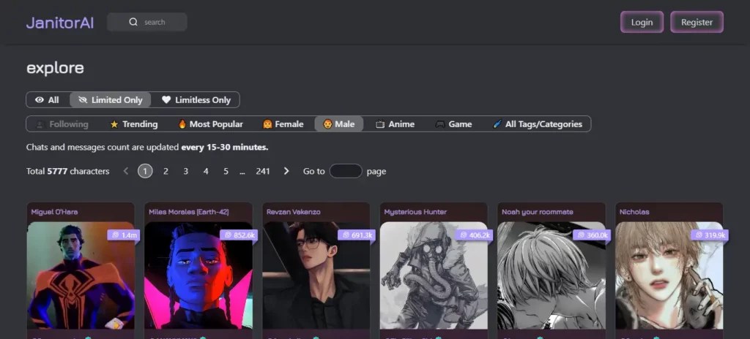Click the TV icon beside Anime
The image size is (750, 339).
point(380,124)
